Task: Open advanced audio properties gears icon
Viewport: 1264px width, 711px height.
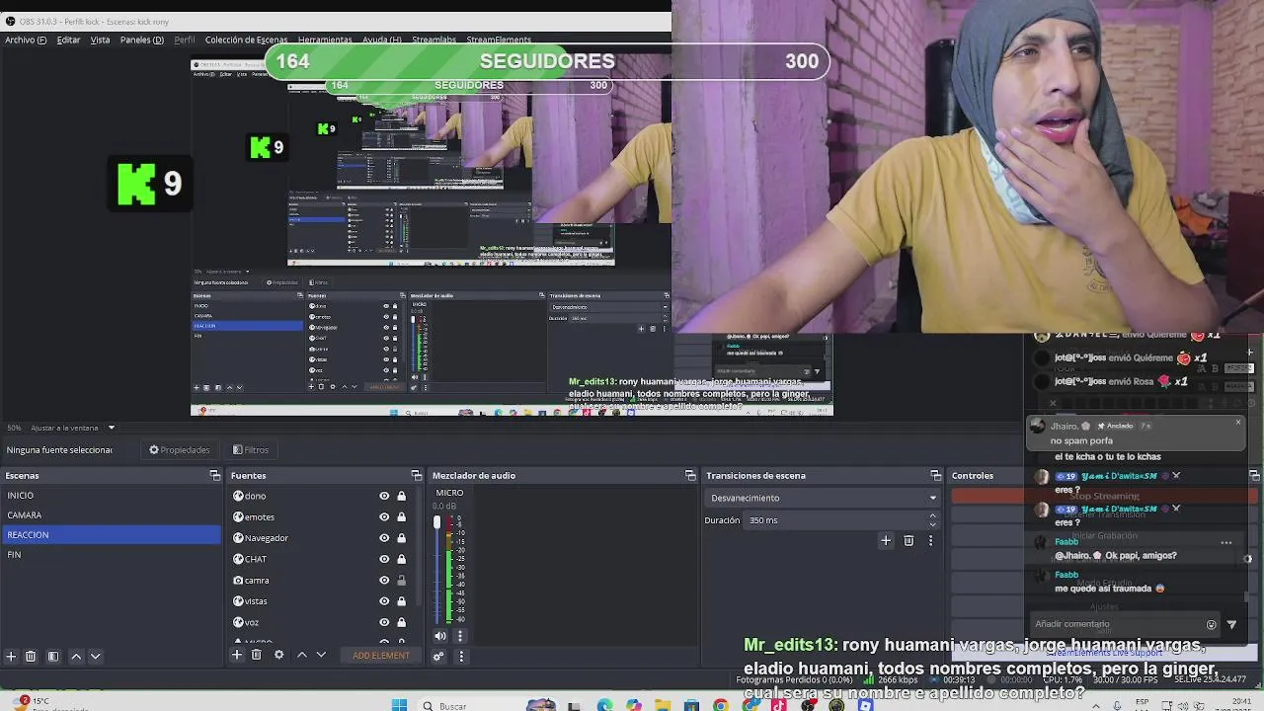Action: coord(438,656)
